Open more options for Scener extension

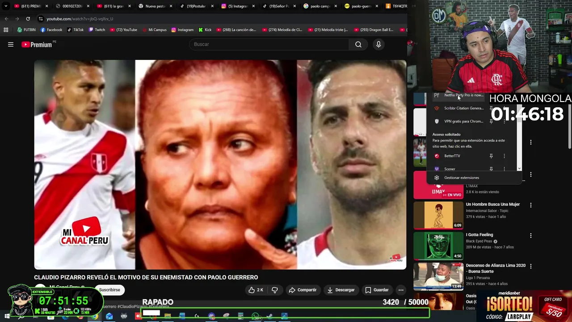coord(505,169)
